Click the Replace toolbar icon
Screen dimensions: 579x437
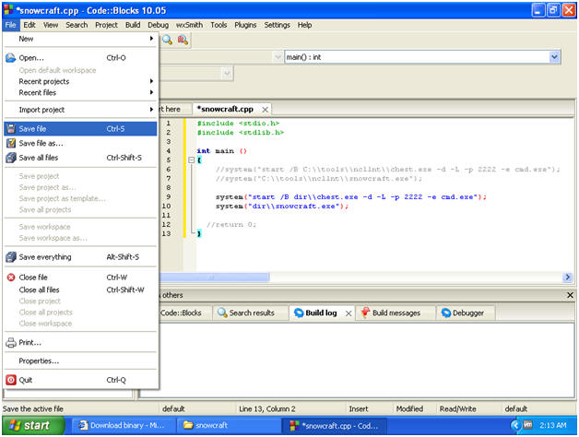tap(183, 40)
